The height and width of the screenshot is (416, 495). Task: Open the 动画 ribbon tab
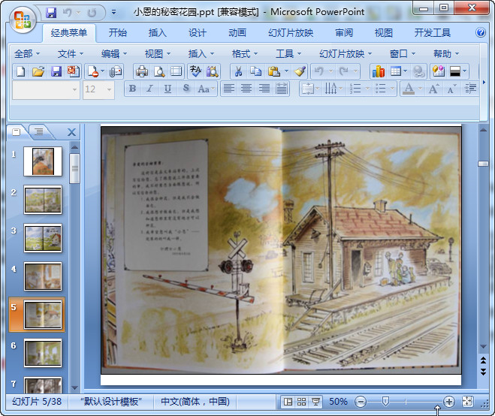(237, 33)
